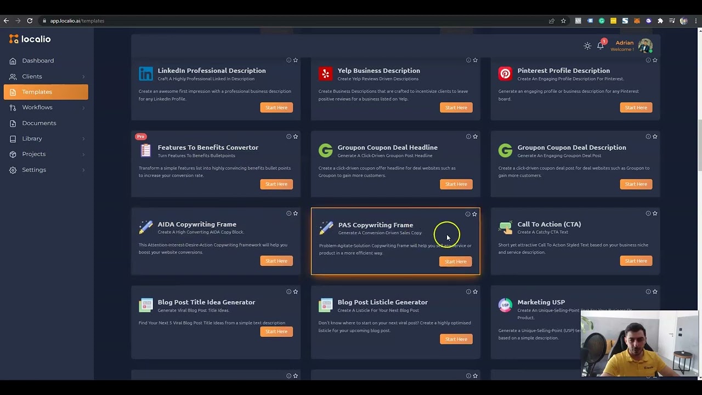Click the Pinterest logo icon
The height and width of the screenshot is (395, 702).
(x=505, y=74)
